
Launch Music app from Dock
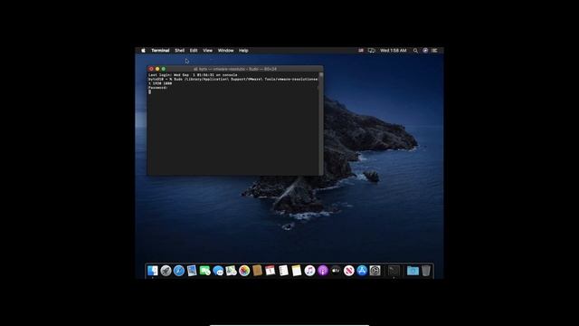309,271
